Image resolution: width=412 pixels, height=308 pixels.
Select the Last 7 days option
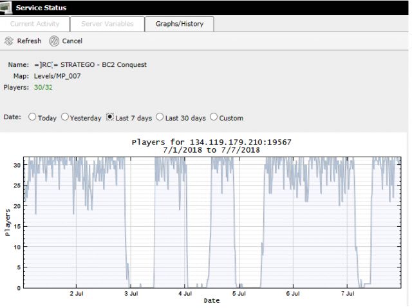click(110, 117)
